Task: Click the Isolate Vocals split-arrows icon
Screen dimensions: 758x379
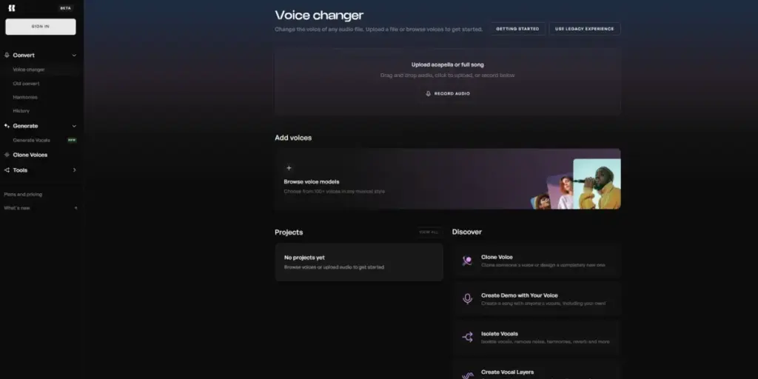Action: pos(467,337)
